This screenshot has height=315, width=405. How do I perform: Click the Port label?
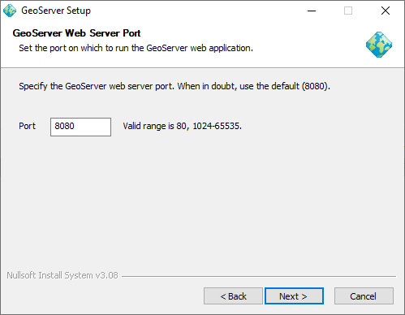[27, 126]
